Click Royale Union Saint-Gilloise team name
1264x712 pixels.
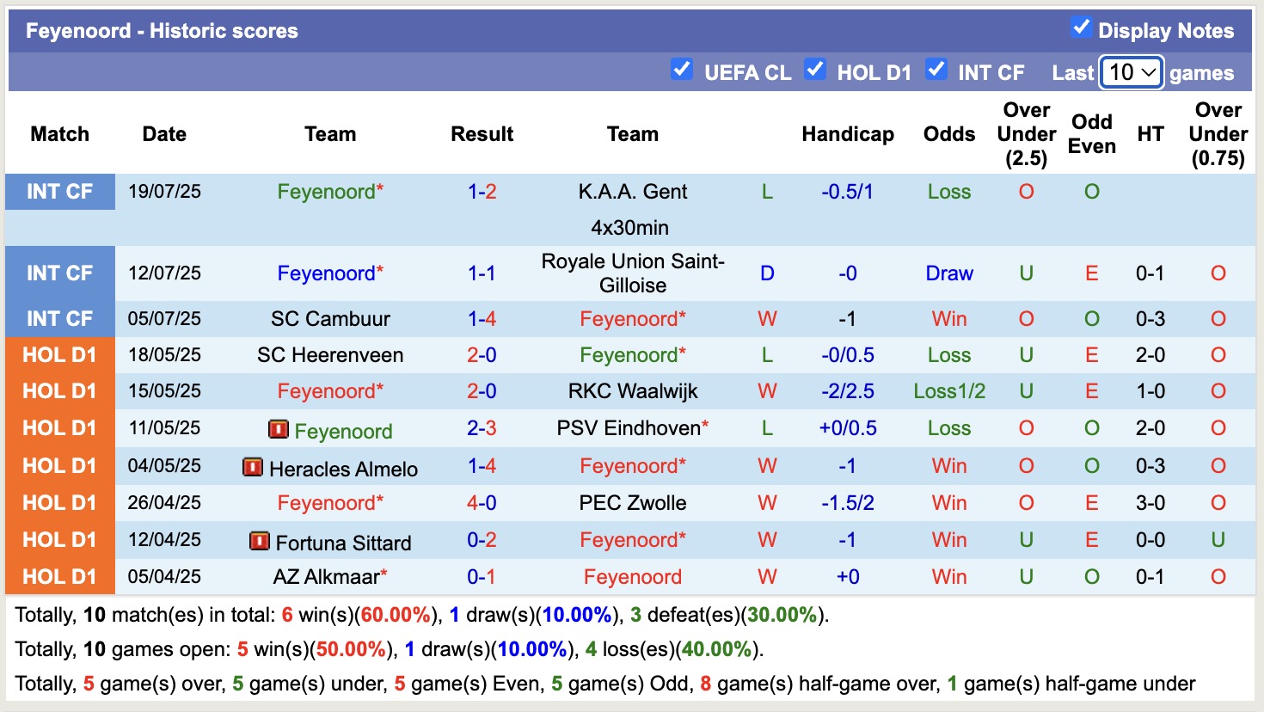coord(632,273)
